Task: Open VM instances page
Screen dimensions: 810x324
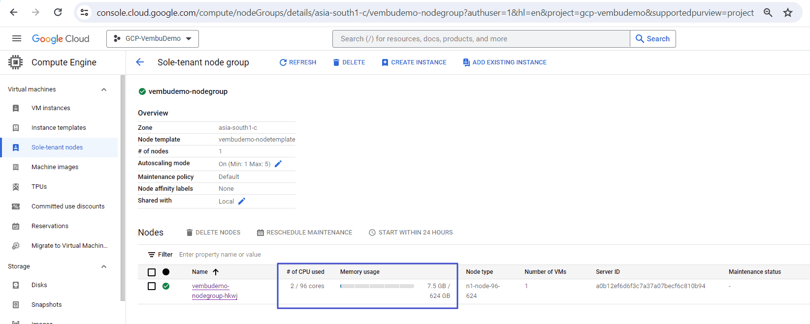Action: coord(51,108)
